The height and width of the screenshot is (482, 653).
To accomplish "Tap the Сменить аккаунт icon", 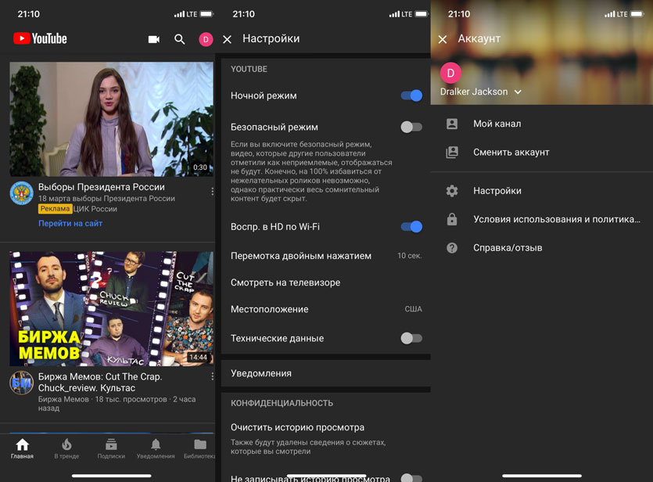I will pyautogui.click(x=452, y=152).
